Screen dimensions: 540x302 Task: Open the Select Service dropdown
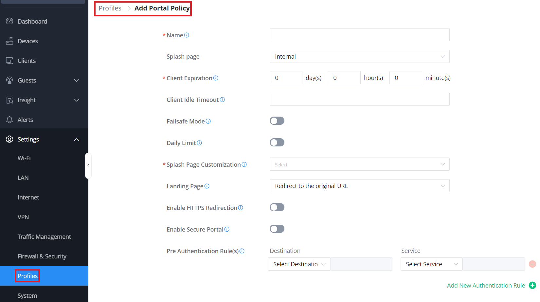pyautogui.click(x=431, y=264)
